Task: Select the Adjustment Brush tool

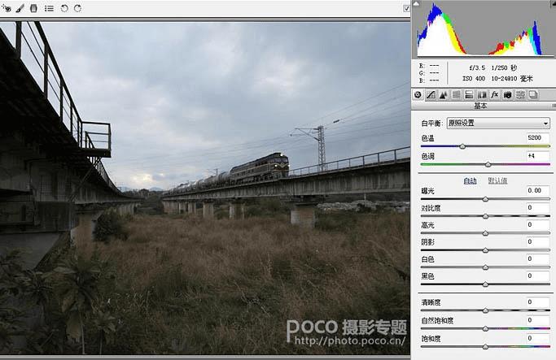Action: (20, 8)
